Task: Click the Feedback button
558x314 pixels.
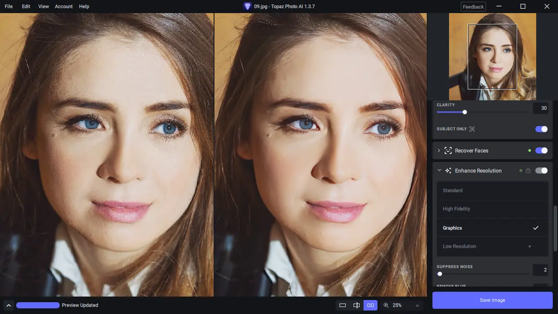Action: (473, 7)
